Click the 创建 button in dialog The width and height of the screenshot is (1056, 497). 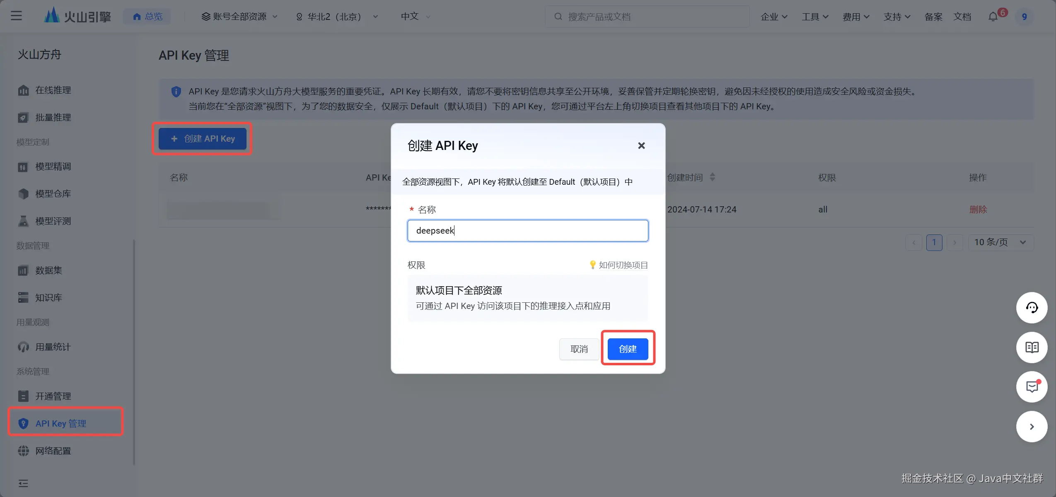click(627, 349)
